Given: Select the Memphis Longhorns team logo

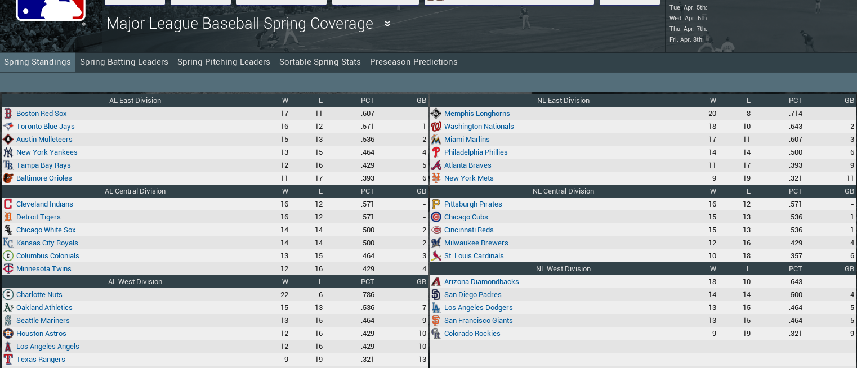Looking at the screenshot, I should (x=436, y=114).
